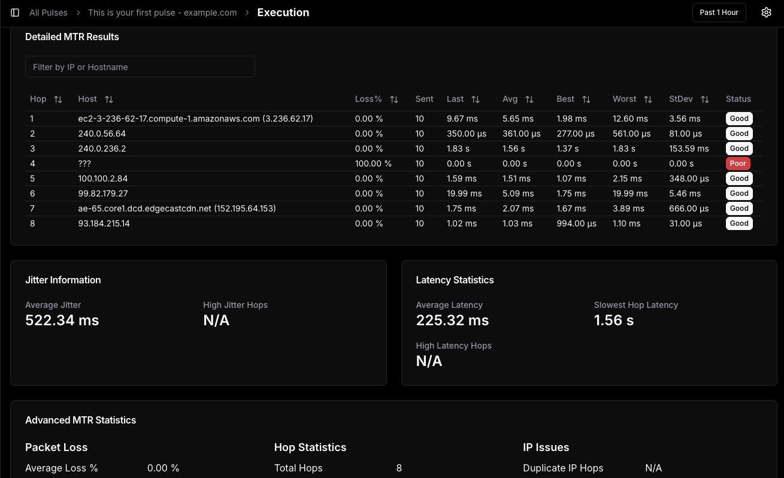Viewport: 784px width, 478px height.
Task: Select host 93.184.215.14
Action: pos(104,223)
